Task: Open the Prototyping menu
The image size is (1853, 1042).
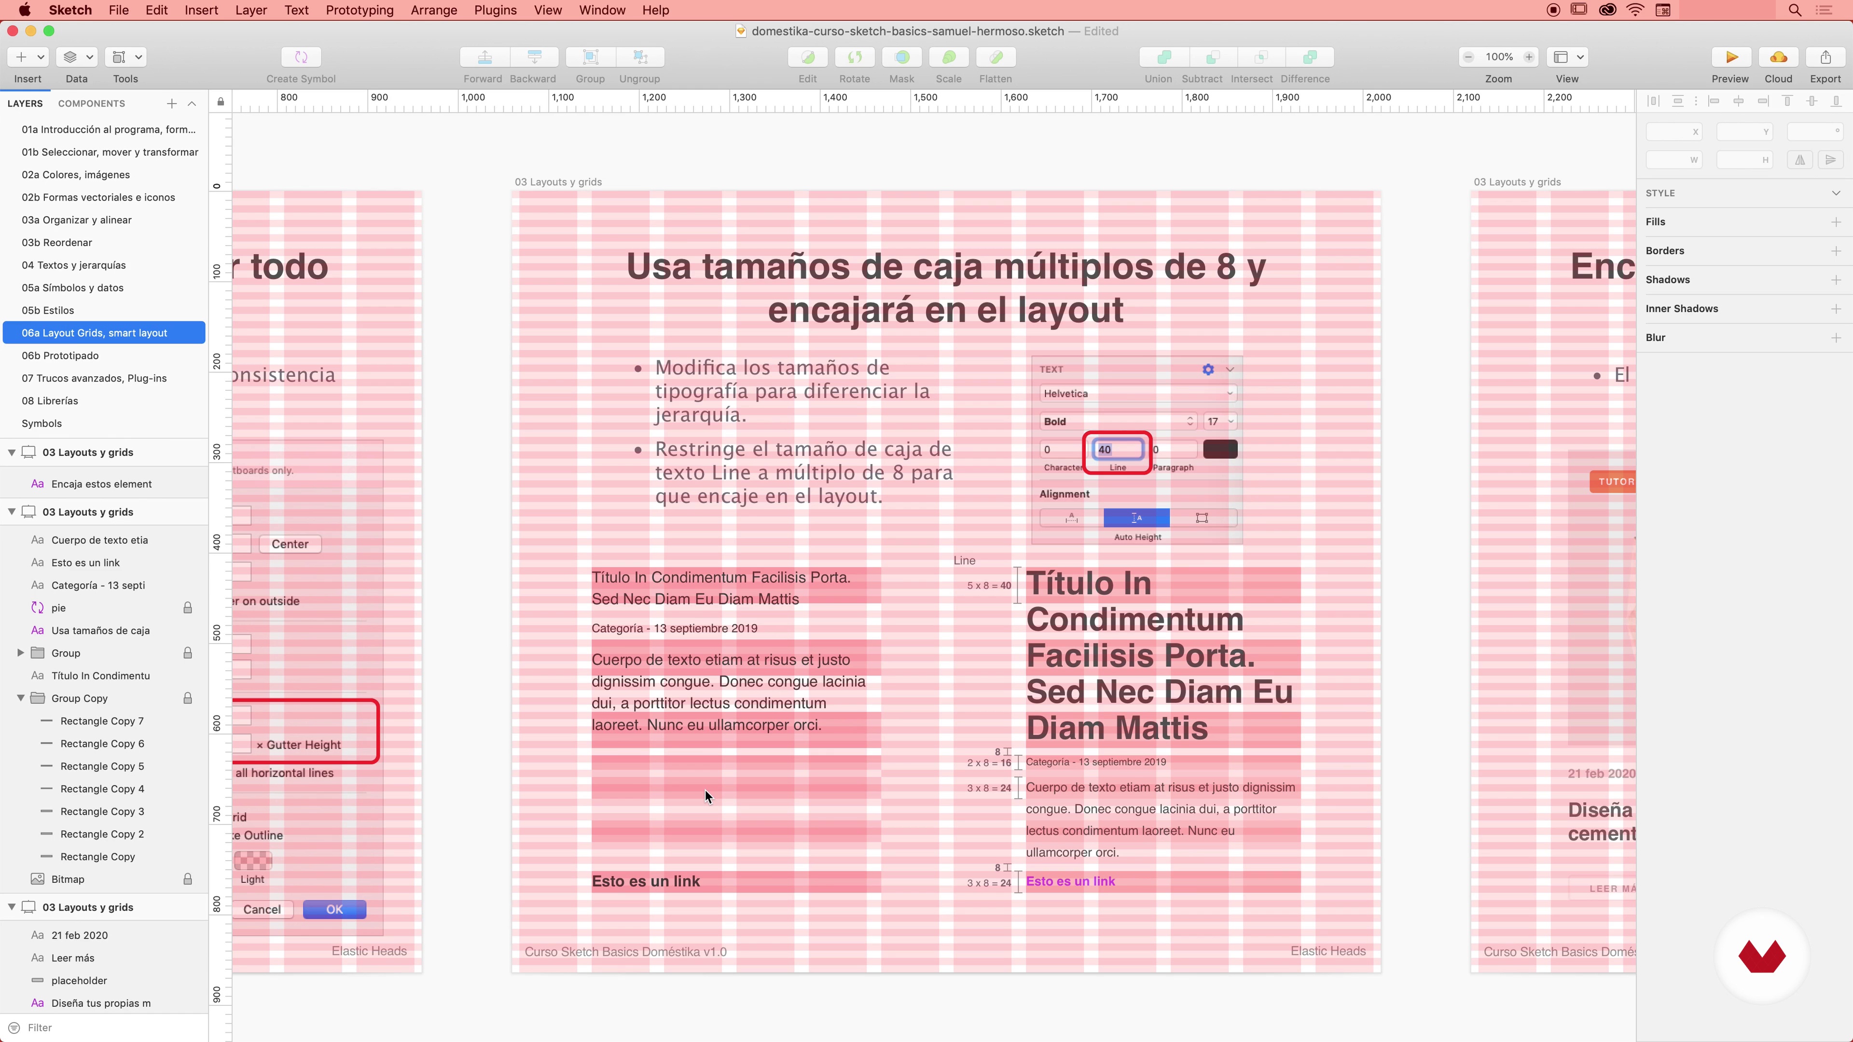Action: click(360, 10)
